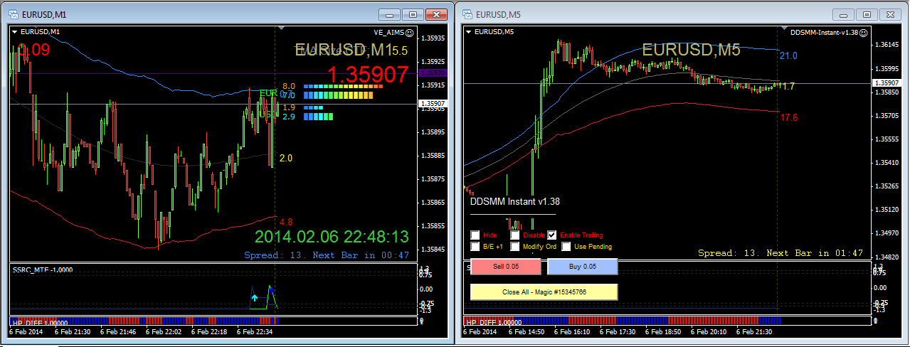The image size is (910, 347).
Task: Click the EURUSD,M5 window chart icon
Action: coord(467,14)
